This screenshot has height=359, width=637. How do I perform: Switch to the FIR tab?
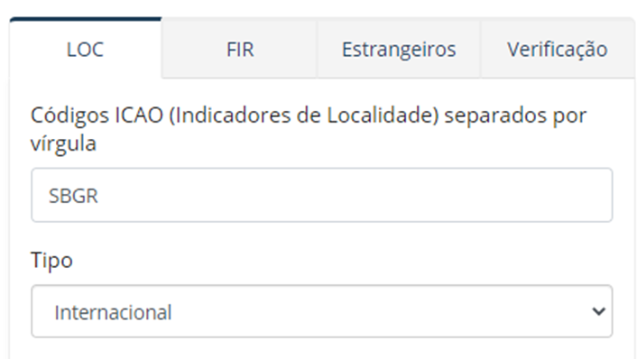240,49
